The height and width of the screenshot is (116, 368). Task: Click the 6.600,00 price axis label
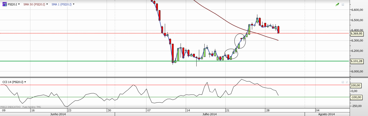[357, 10]
